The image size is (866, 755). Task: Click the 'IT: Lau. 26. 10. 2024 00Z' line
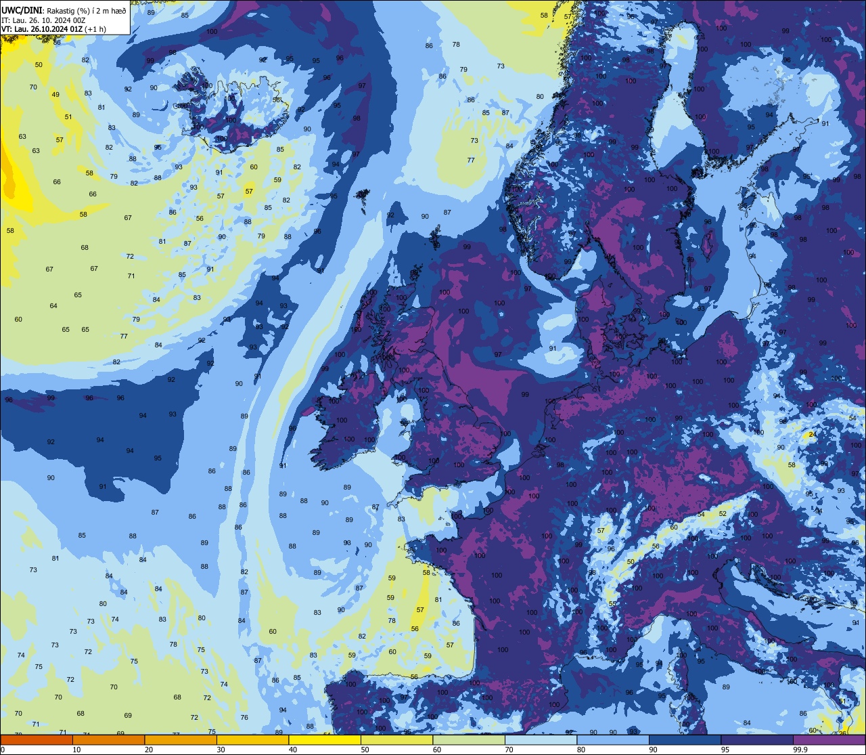tap(43, 20)
